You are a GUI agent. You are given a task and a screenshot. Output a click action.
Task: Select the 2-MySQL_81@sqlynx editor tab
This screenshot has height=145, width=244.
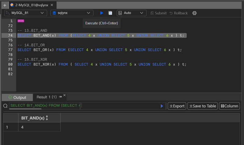point(32,5)
